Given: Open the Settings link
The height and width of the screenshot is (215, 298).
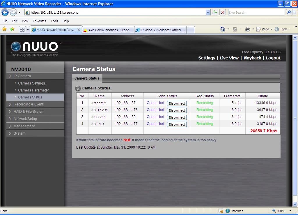Looking at the screenshot, I should pyautogui.click(x=207, y=58).
